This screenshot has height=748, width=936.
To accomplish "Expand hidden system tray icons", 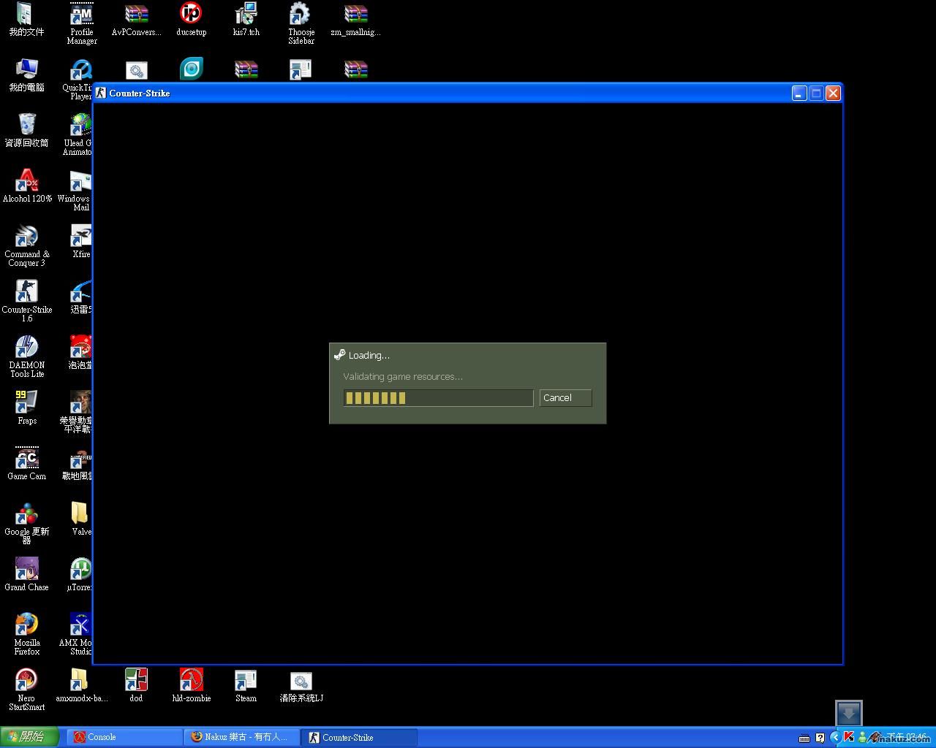I will coord(835,737).
